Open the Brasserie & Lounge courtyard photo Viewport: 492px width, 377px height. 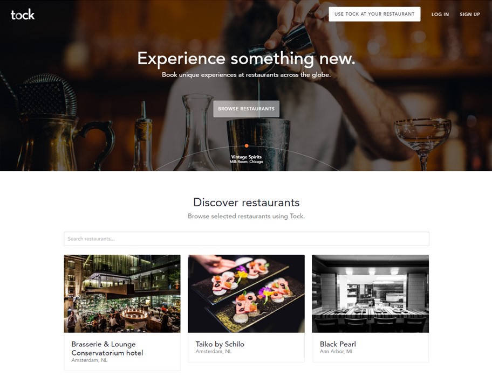click(122, 294)
